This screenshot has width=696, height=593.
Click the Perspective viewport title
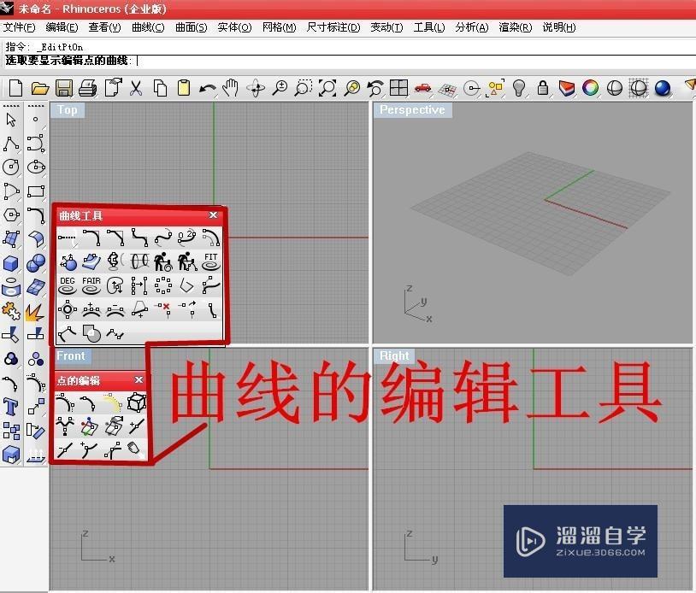(x=412, y=110)
